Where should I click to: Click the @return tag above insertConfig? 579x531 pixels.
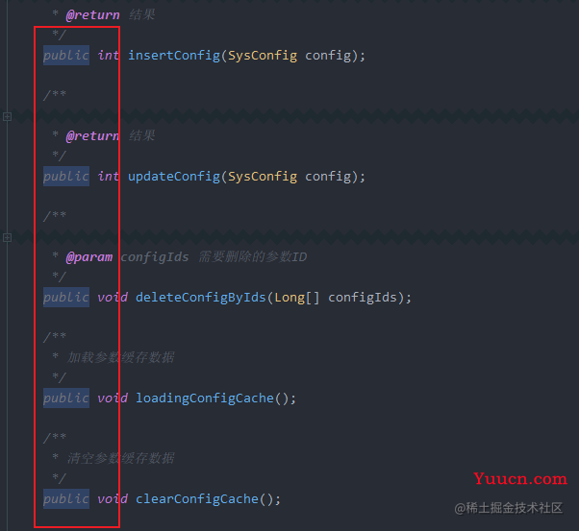point(92,15)
